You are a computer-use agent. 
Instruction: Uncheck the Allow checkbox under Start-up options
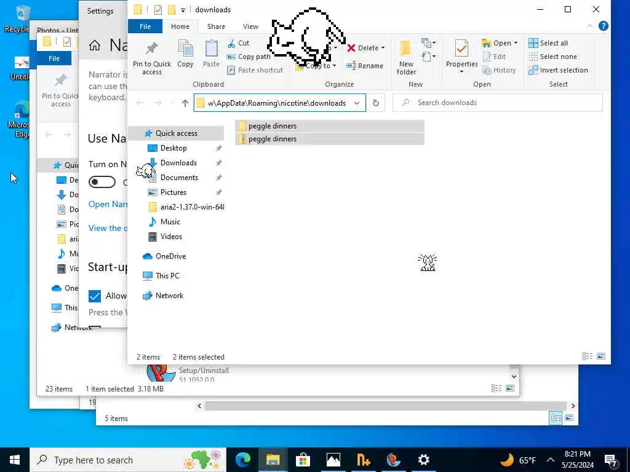[x=95, y=296]
